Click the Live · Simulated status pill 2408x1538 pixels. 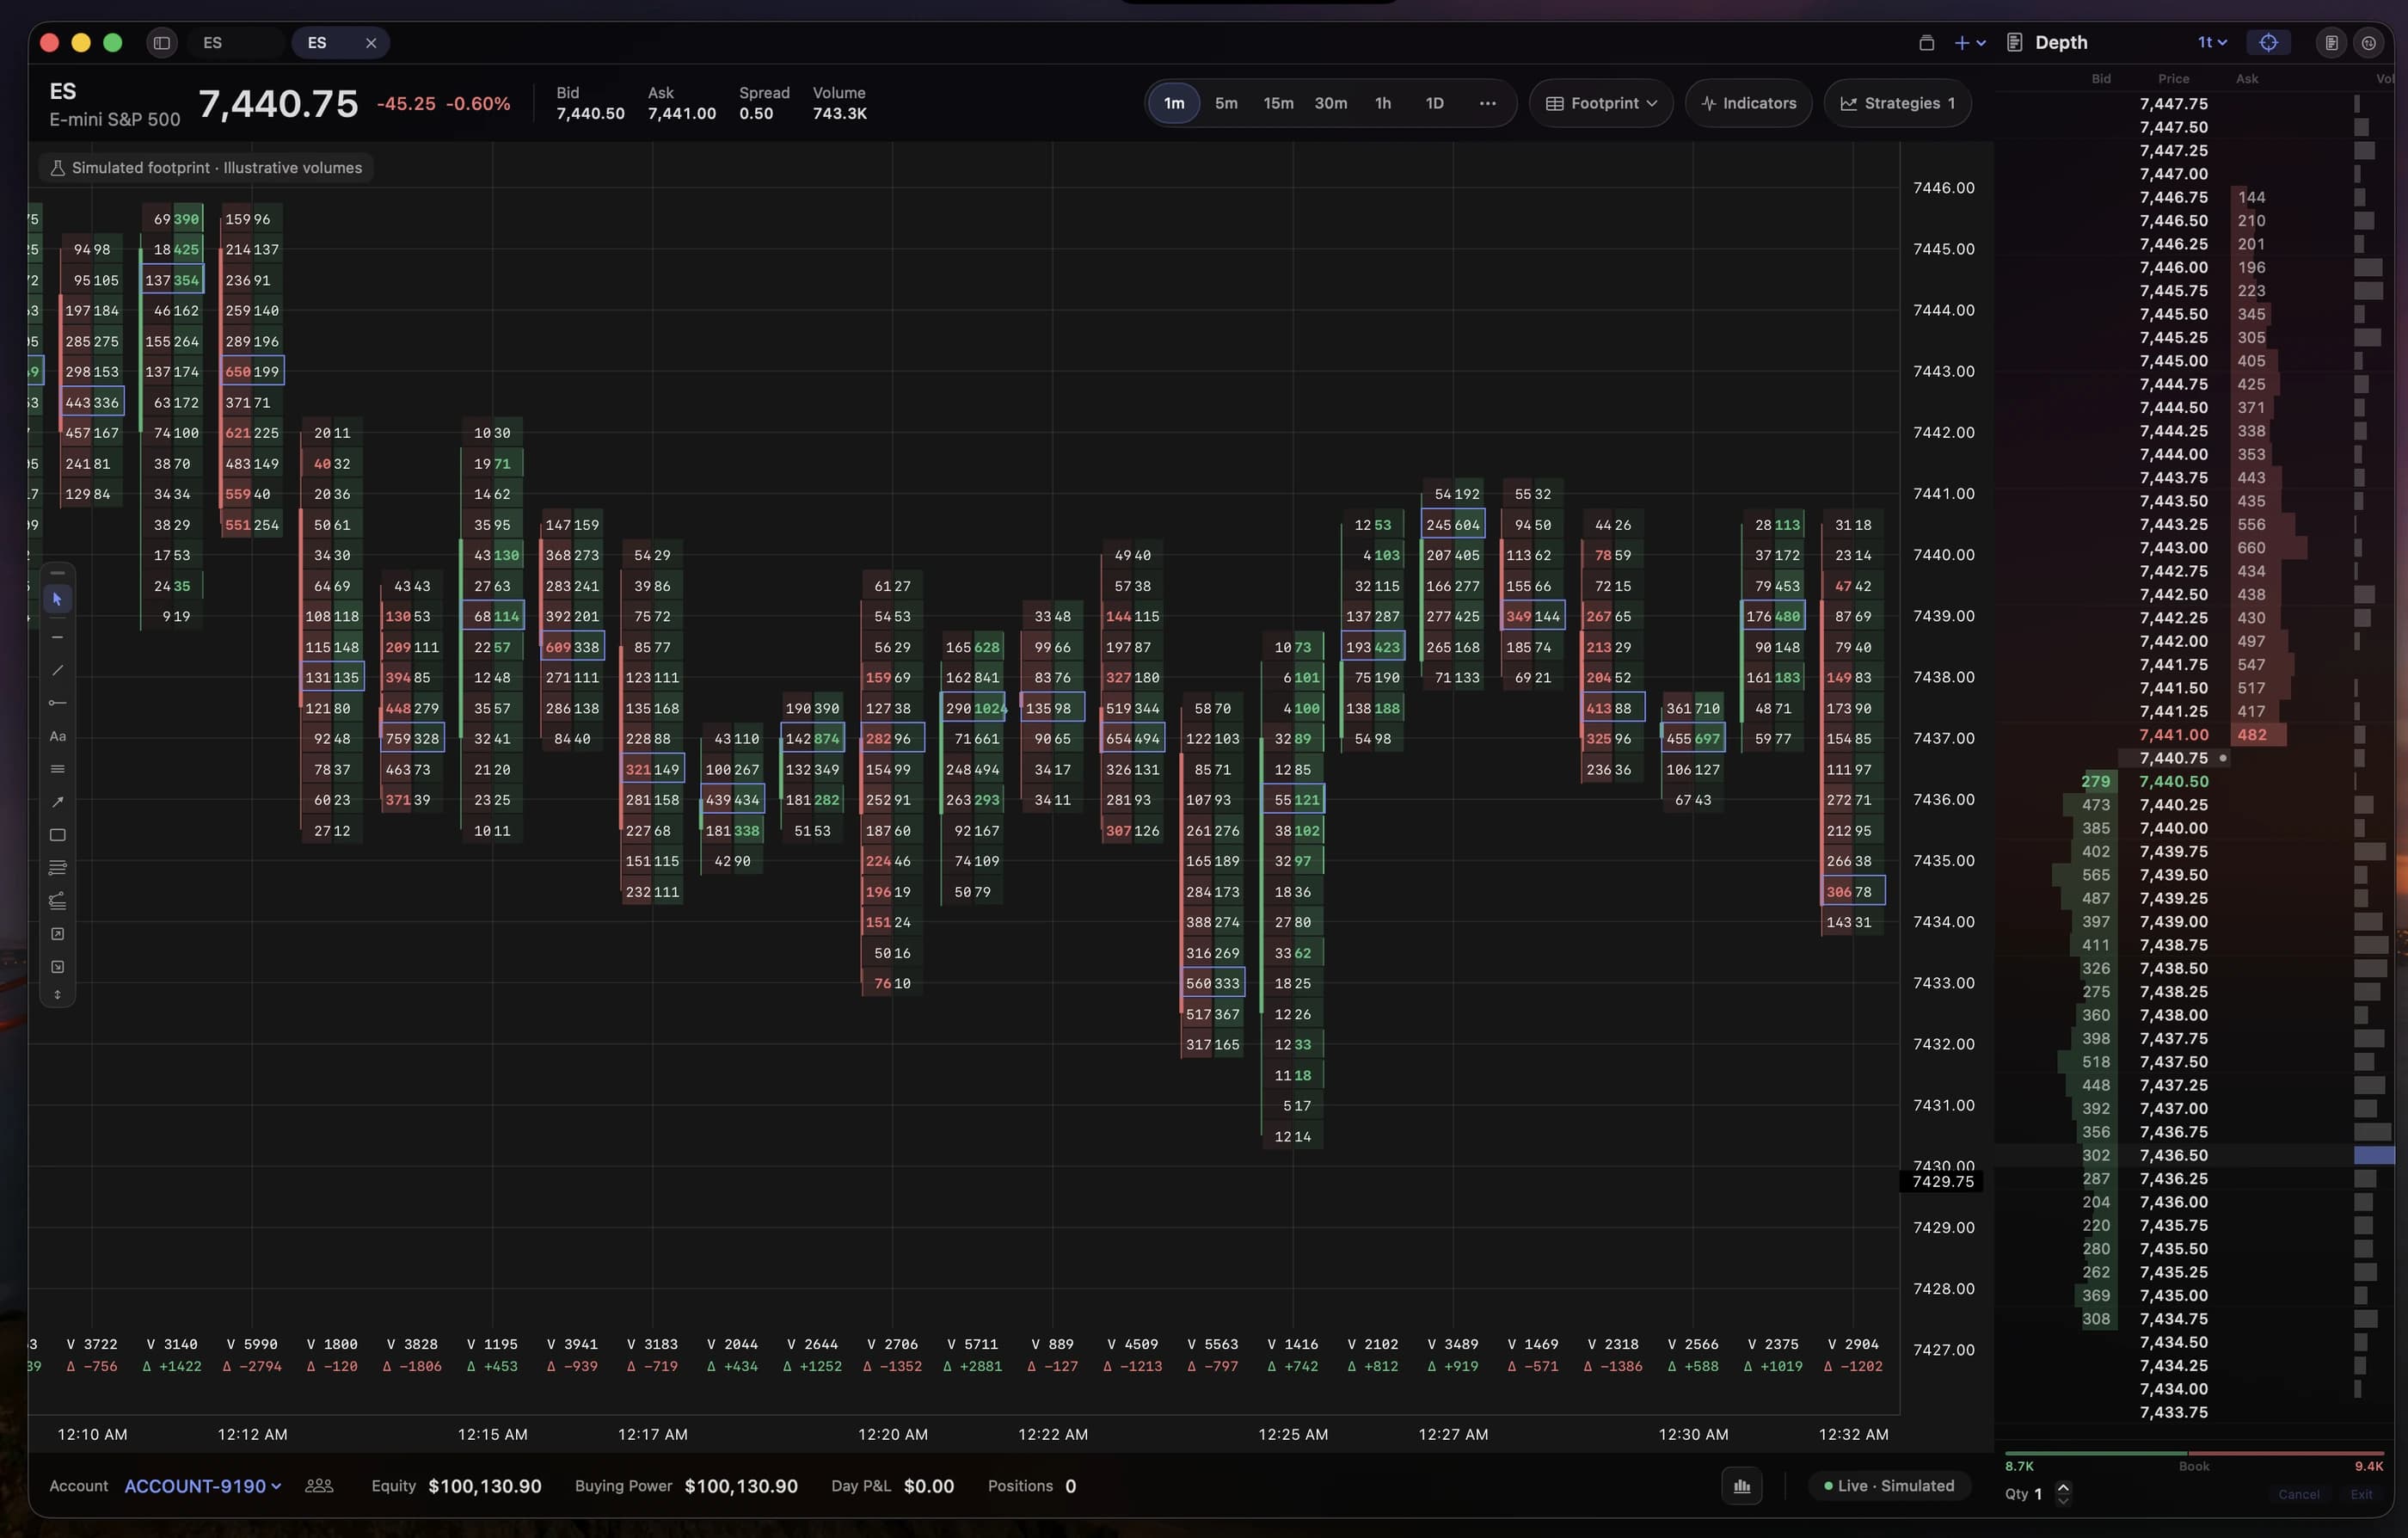pyautogui.click(x=1888, y=1486)
